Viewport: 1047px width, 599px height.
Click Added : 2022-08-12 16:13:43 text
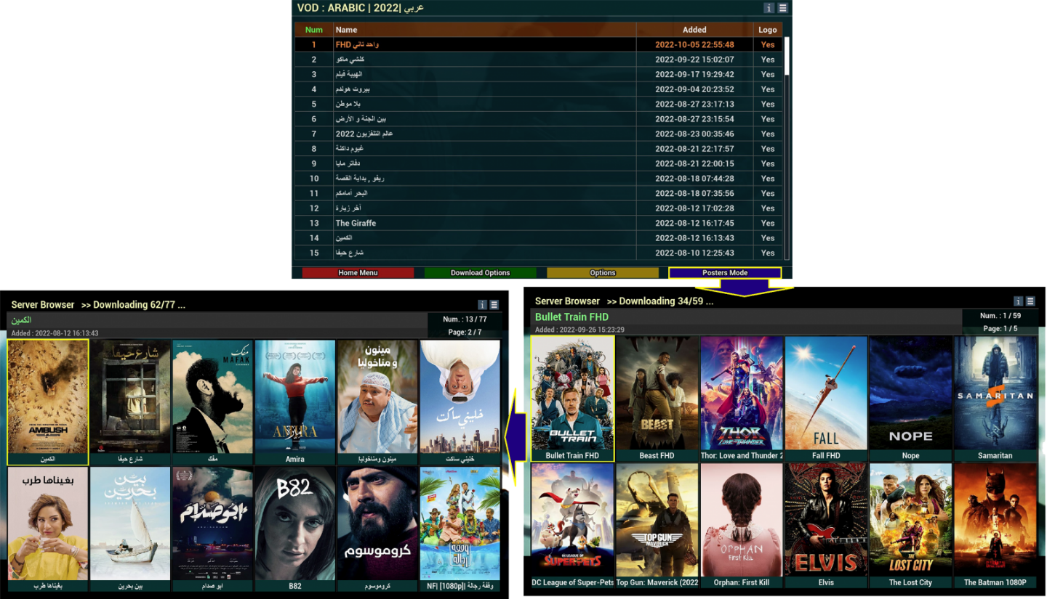[55, 333]
